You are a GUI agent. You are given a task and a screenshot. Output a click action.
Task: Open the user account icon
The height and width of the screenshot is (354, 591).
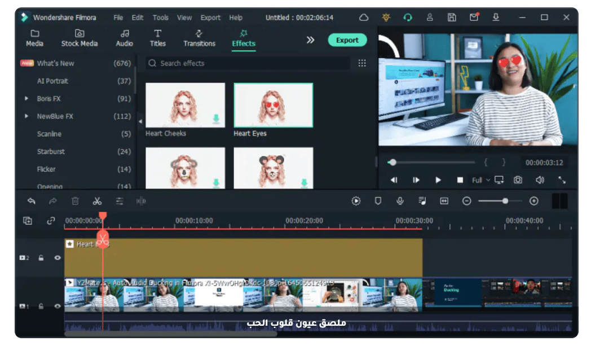429,18
